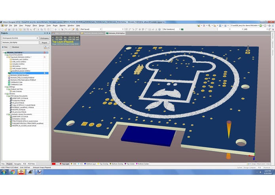Click the dimension tools icon in utilities toolbar
The height and width of the screenshot is (195, 275).
click(x=215, y=26)
